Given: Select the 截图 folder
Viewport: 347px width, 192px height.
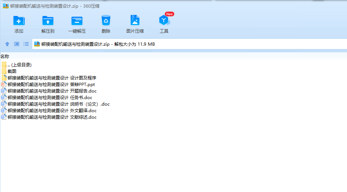Looking at the screenshot, I should 9,71.
